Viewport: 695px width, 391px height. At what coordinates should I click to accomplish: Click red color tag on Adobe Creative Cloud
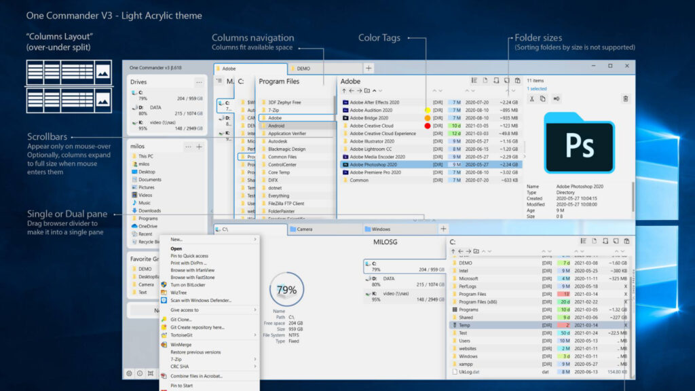tap(428, 126)
